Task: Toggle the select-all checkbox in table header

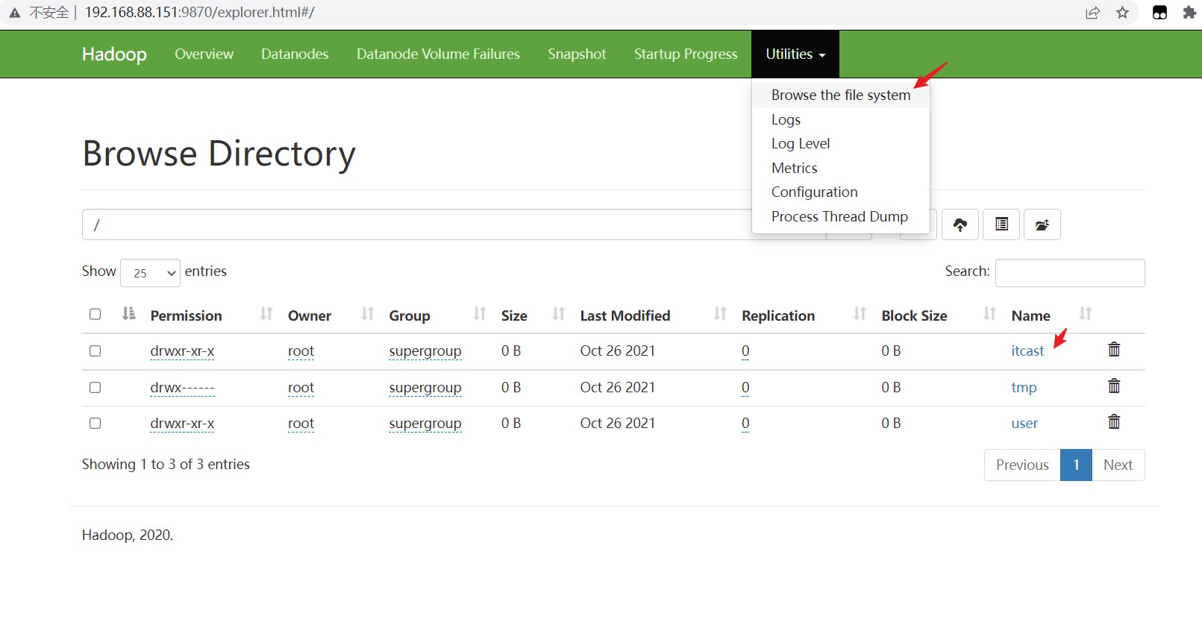Action: (x=95, y=314)
